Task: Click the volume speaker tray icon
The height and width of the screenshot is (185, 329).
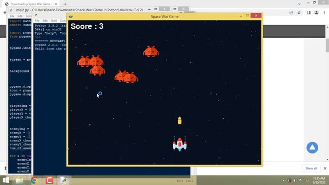Action: [x=295, y=180]
